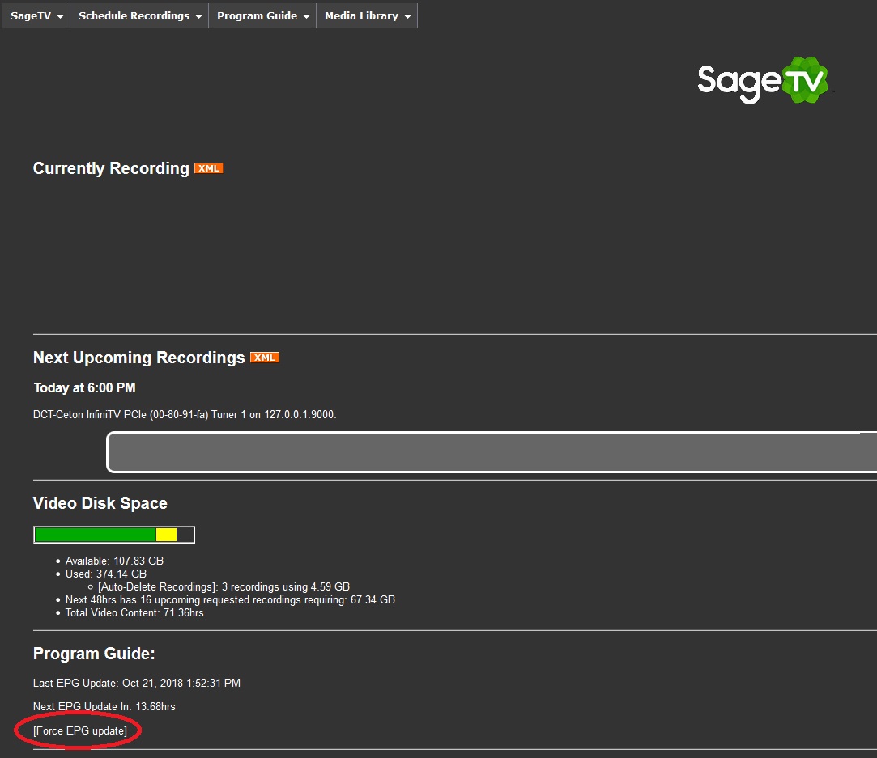
Task: Click the Currently Recording heading
Action: point(111,168)
